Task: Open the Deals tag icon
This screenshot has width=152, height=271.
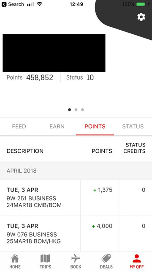Action: pos(106,259)
